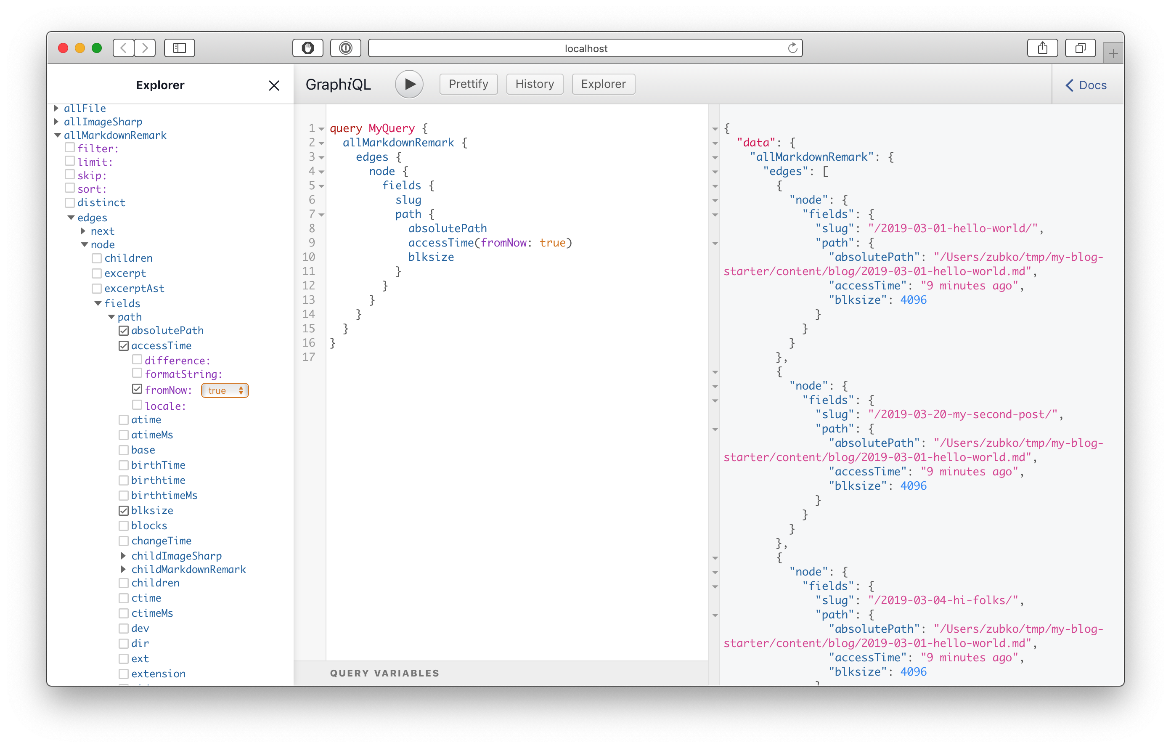
Task: Click the new tab plus icon
Action: [x=1113, y=53]
